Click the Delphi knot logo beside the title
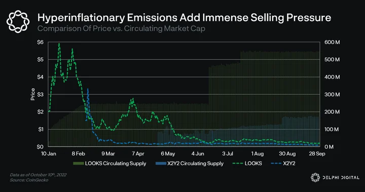This screenshot has height=192, width=365. 18,21
